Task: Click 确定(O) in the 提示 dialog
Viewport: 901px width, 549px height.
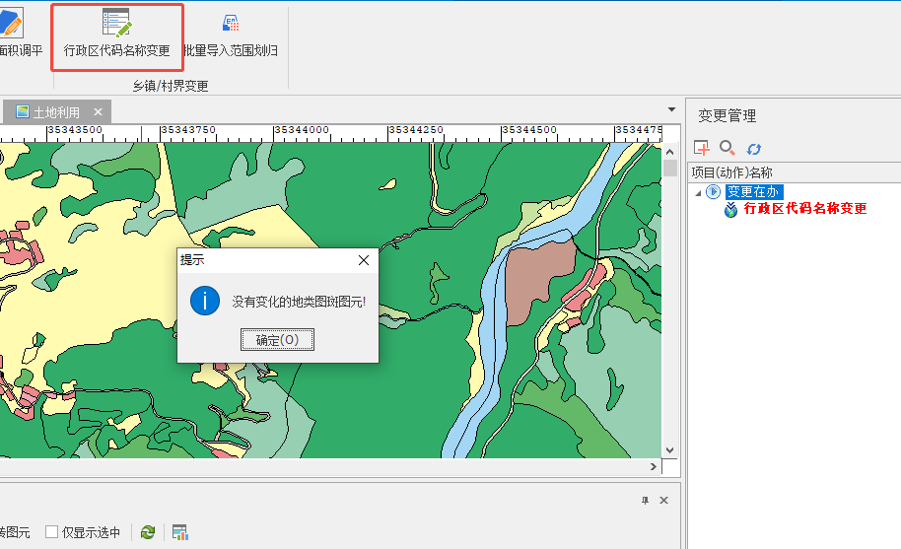Action: click(277, 340)
